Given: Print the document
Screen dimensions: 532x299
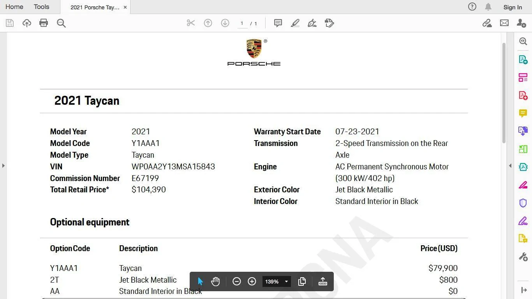Looking at the screenshot, I should point(44,23).
